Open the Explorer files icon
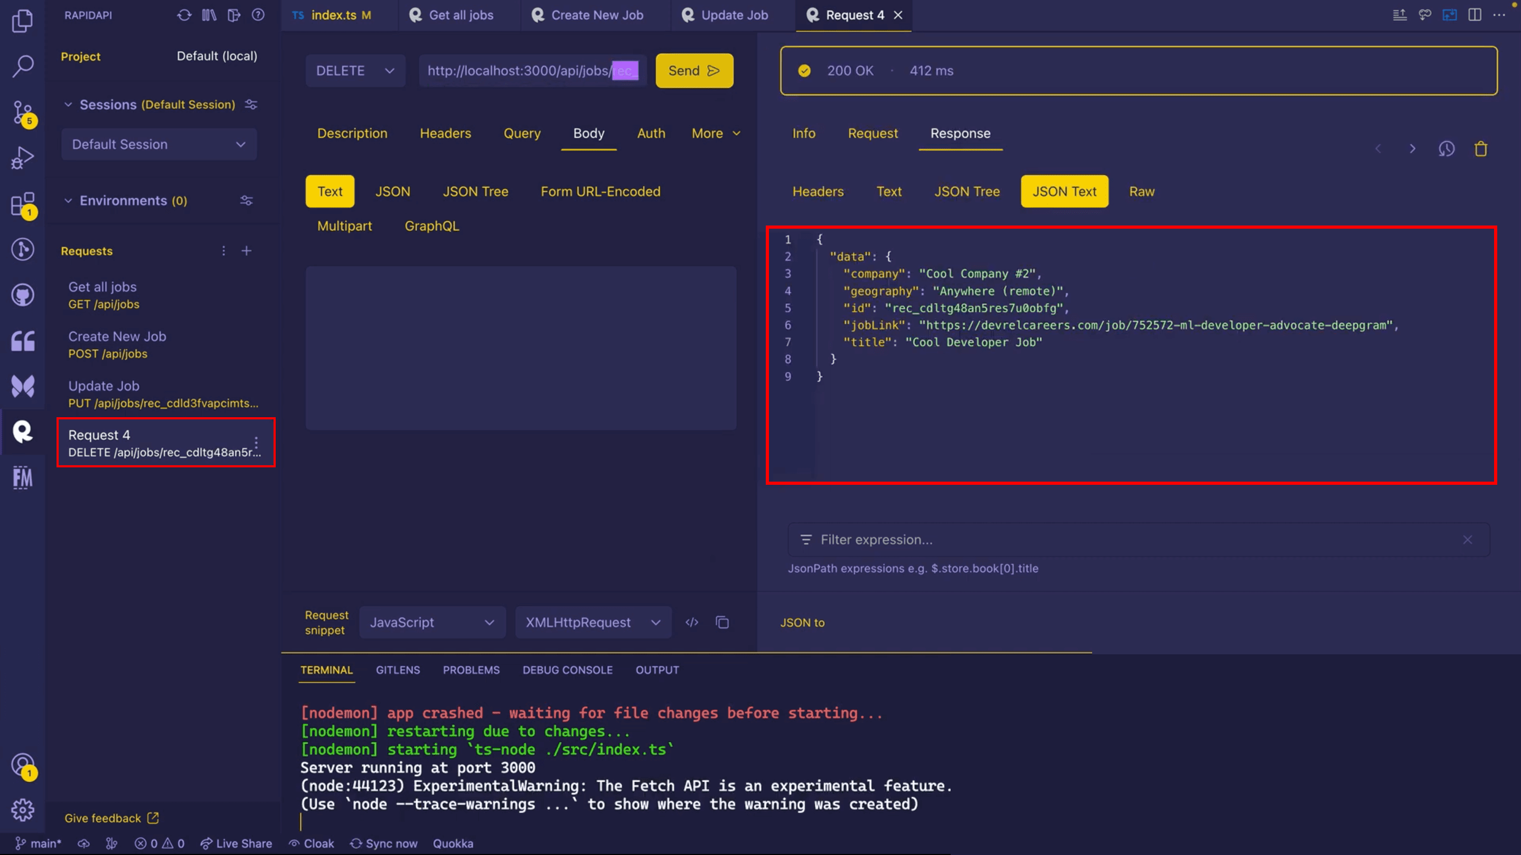The image size is (1521, 855). [22, 21]
